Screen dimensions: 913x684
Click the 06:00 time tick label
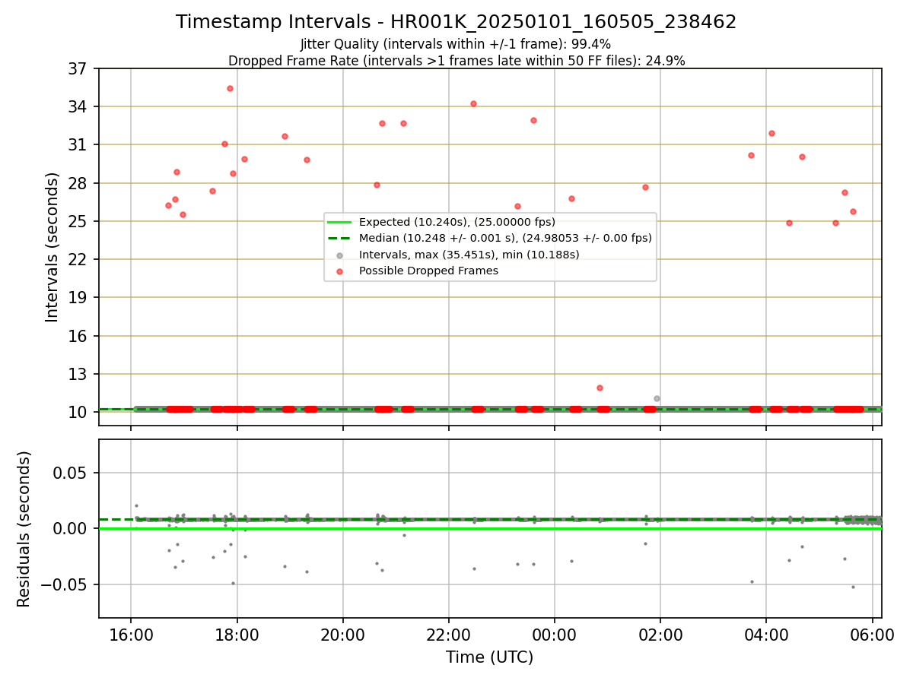tap(871, 635)
